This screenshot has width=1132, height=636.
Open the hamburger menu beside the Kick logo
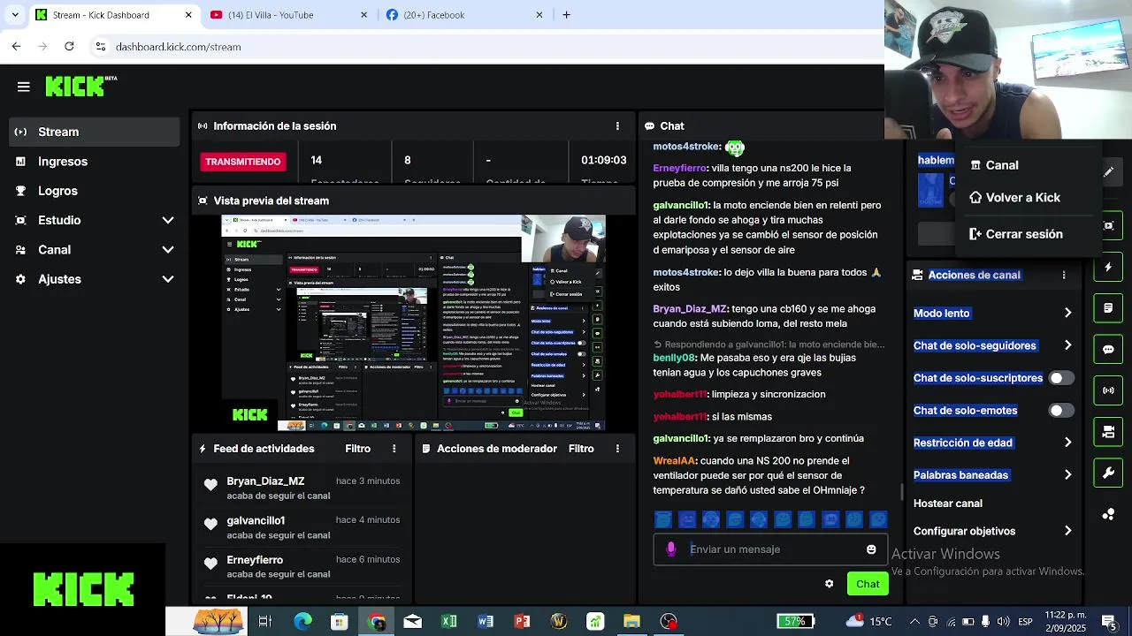coord(24,87)
